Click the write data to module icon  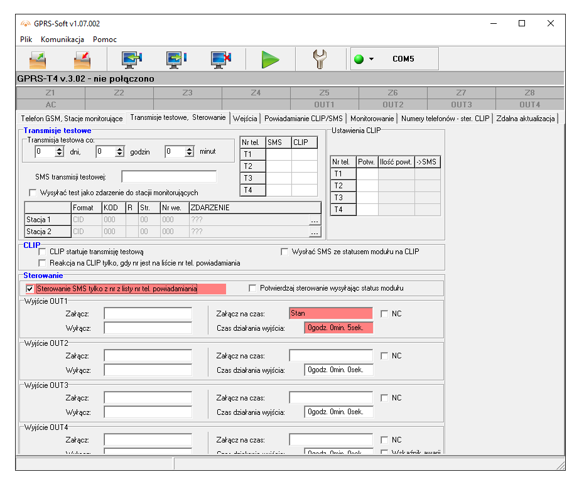[x=176, y=59]
